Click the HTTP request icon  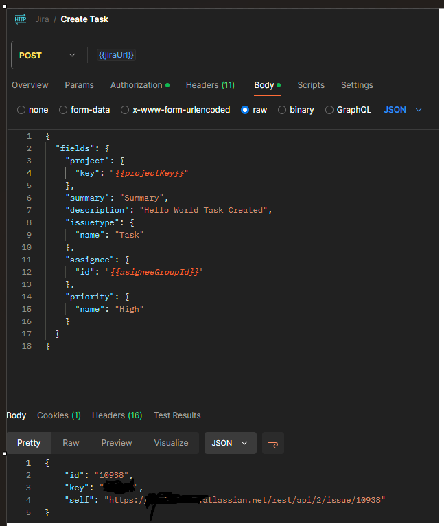tap(21, 19)
